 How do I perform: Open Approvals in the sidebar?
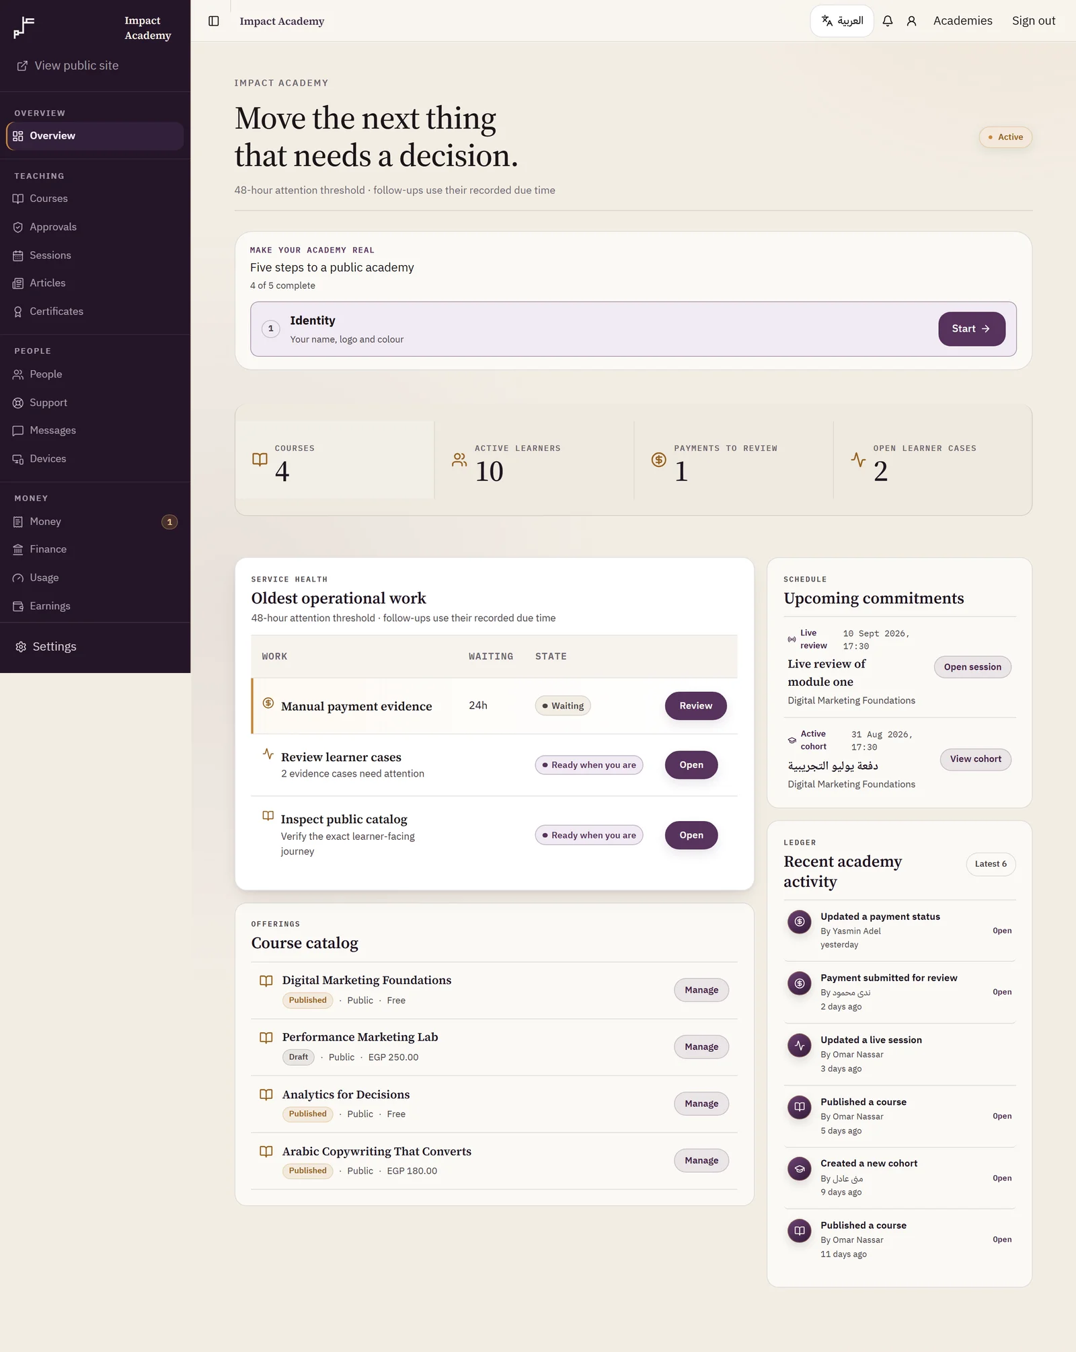[x=95, y=227]
